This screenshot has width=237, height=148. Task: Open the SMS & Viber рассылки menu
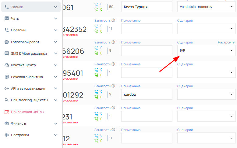tap(29, 53)
